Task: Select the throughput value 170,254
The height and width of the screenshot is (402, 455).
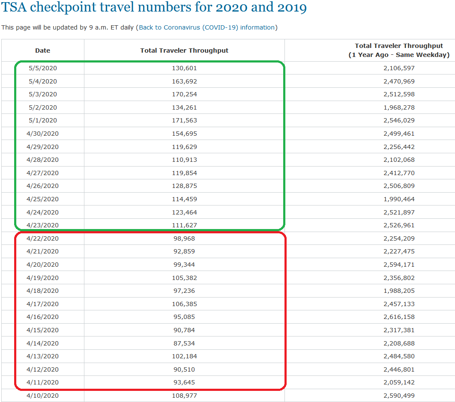Action: [x=184, y=94]
